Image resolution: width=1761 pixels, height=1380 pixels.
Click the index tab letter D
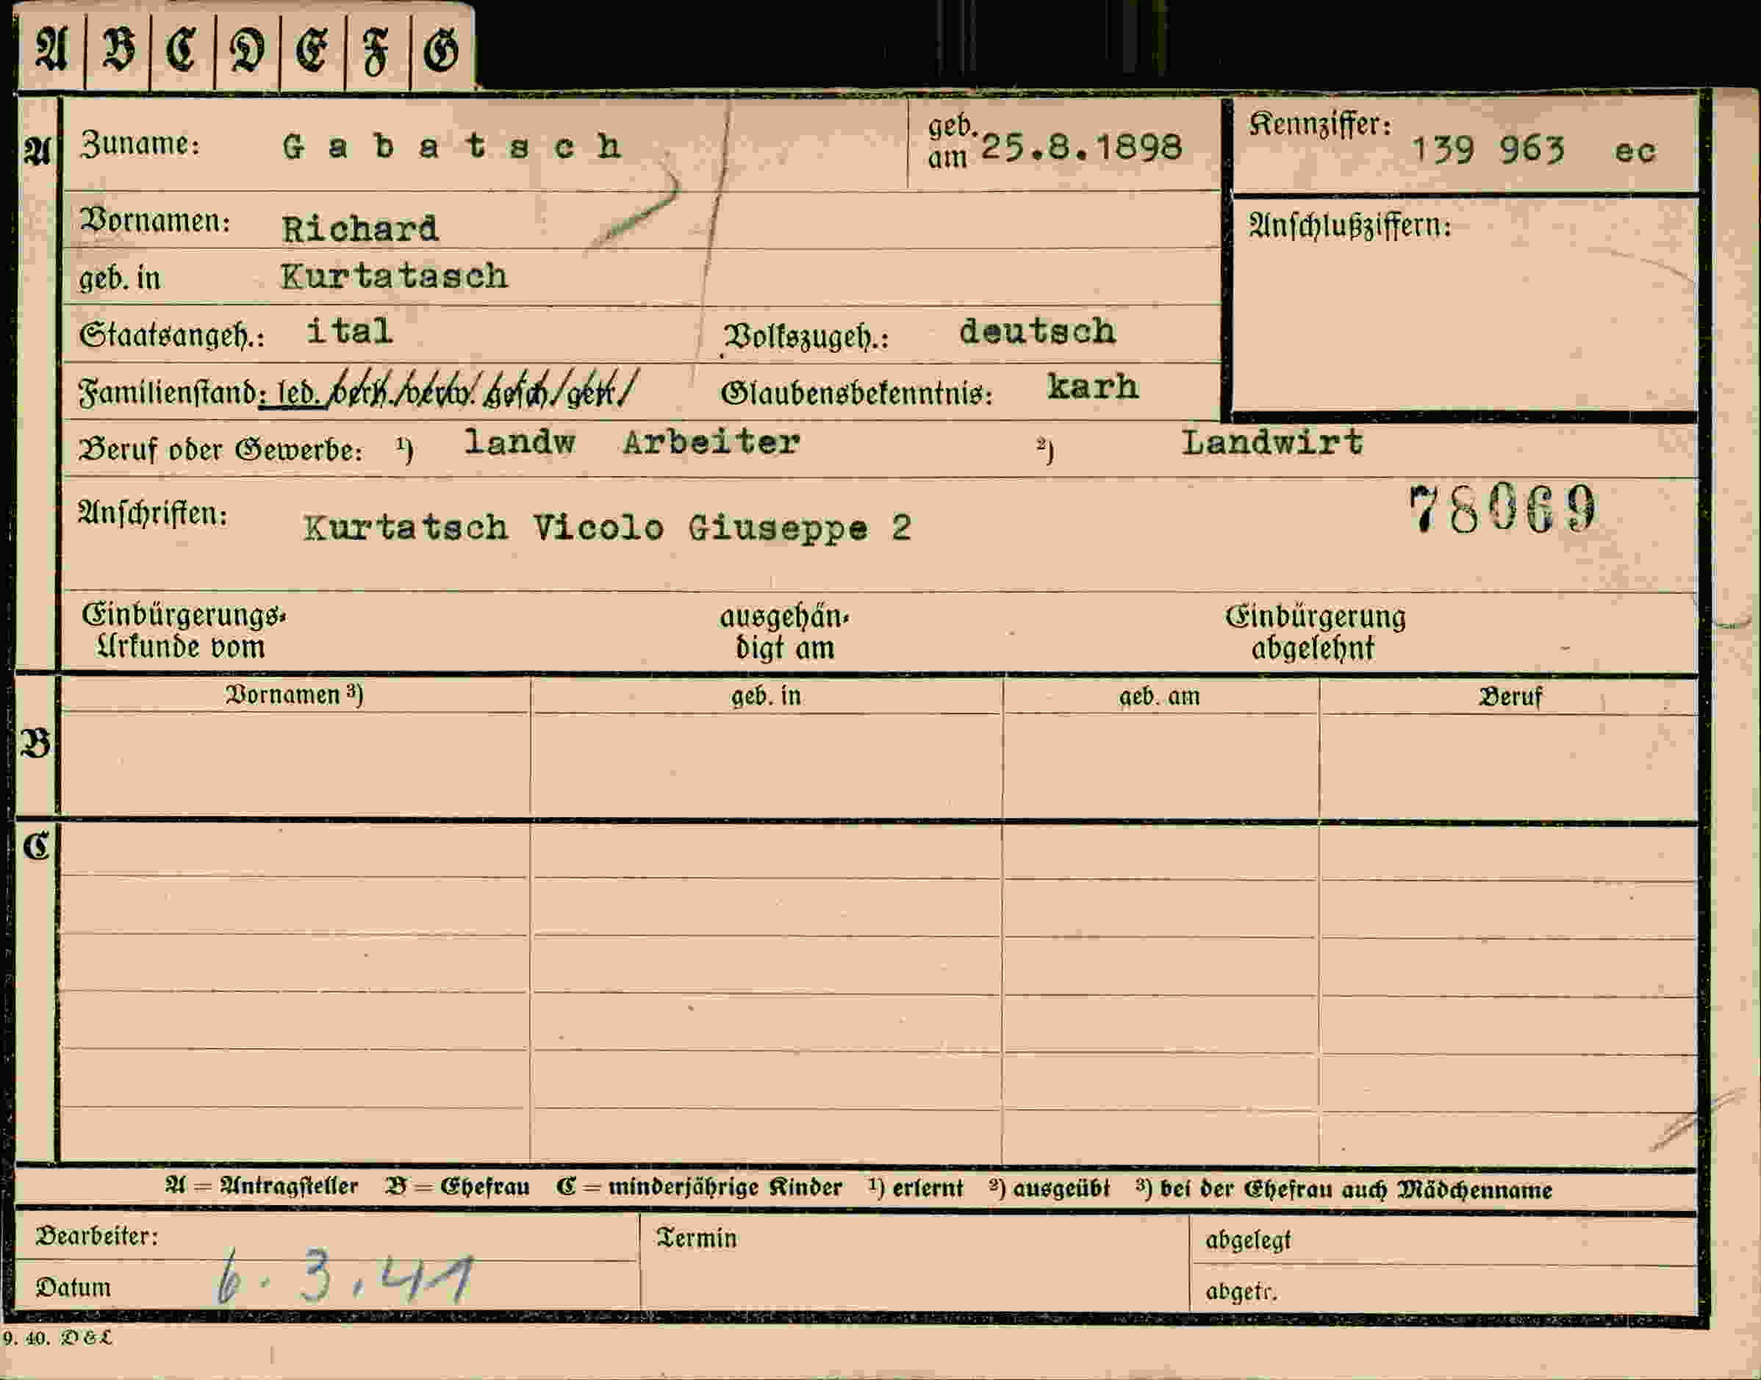(247, 50)
